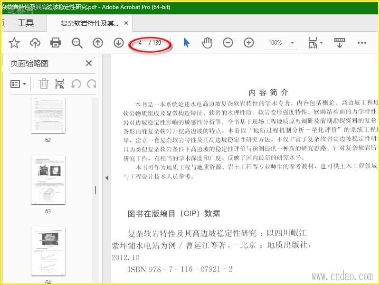
Task: Activate the hand pan tool
Action: pyautogui.click(x=207, y=43)
